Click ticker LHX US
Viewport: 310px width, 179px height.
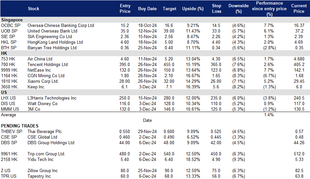pos(8,98)
